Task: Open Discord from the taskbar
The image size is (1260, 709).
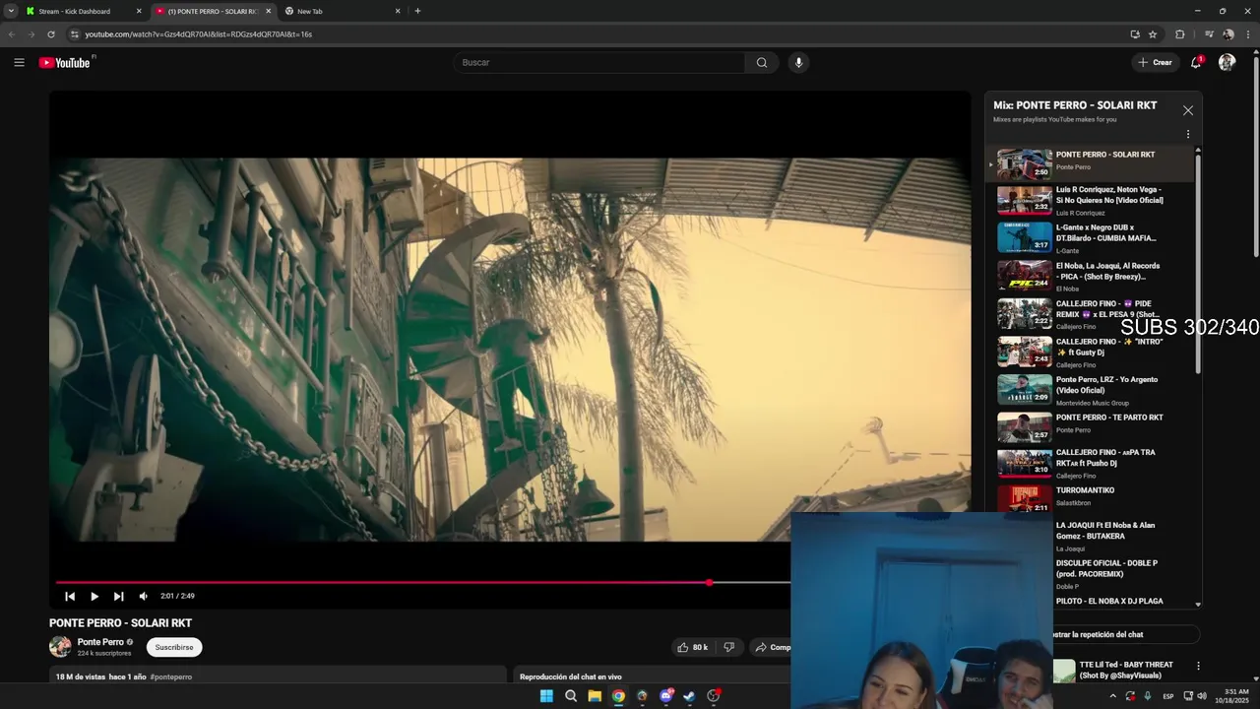Action: point(665,696)
